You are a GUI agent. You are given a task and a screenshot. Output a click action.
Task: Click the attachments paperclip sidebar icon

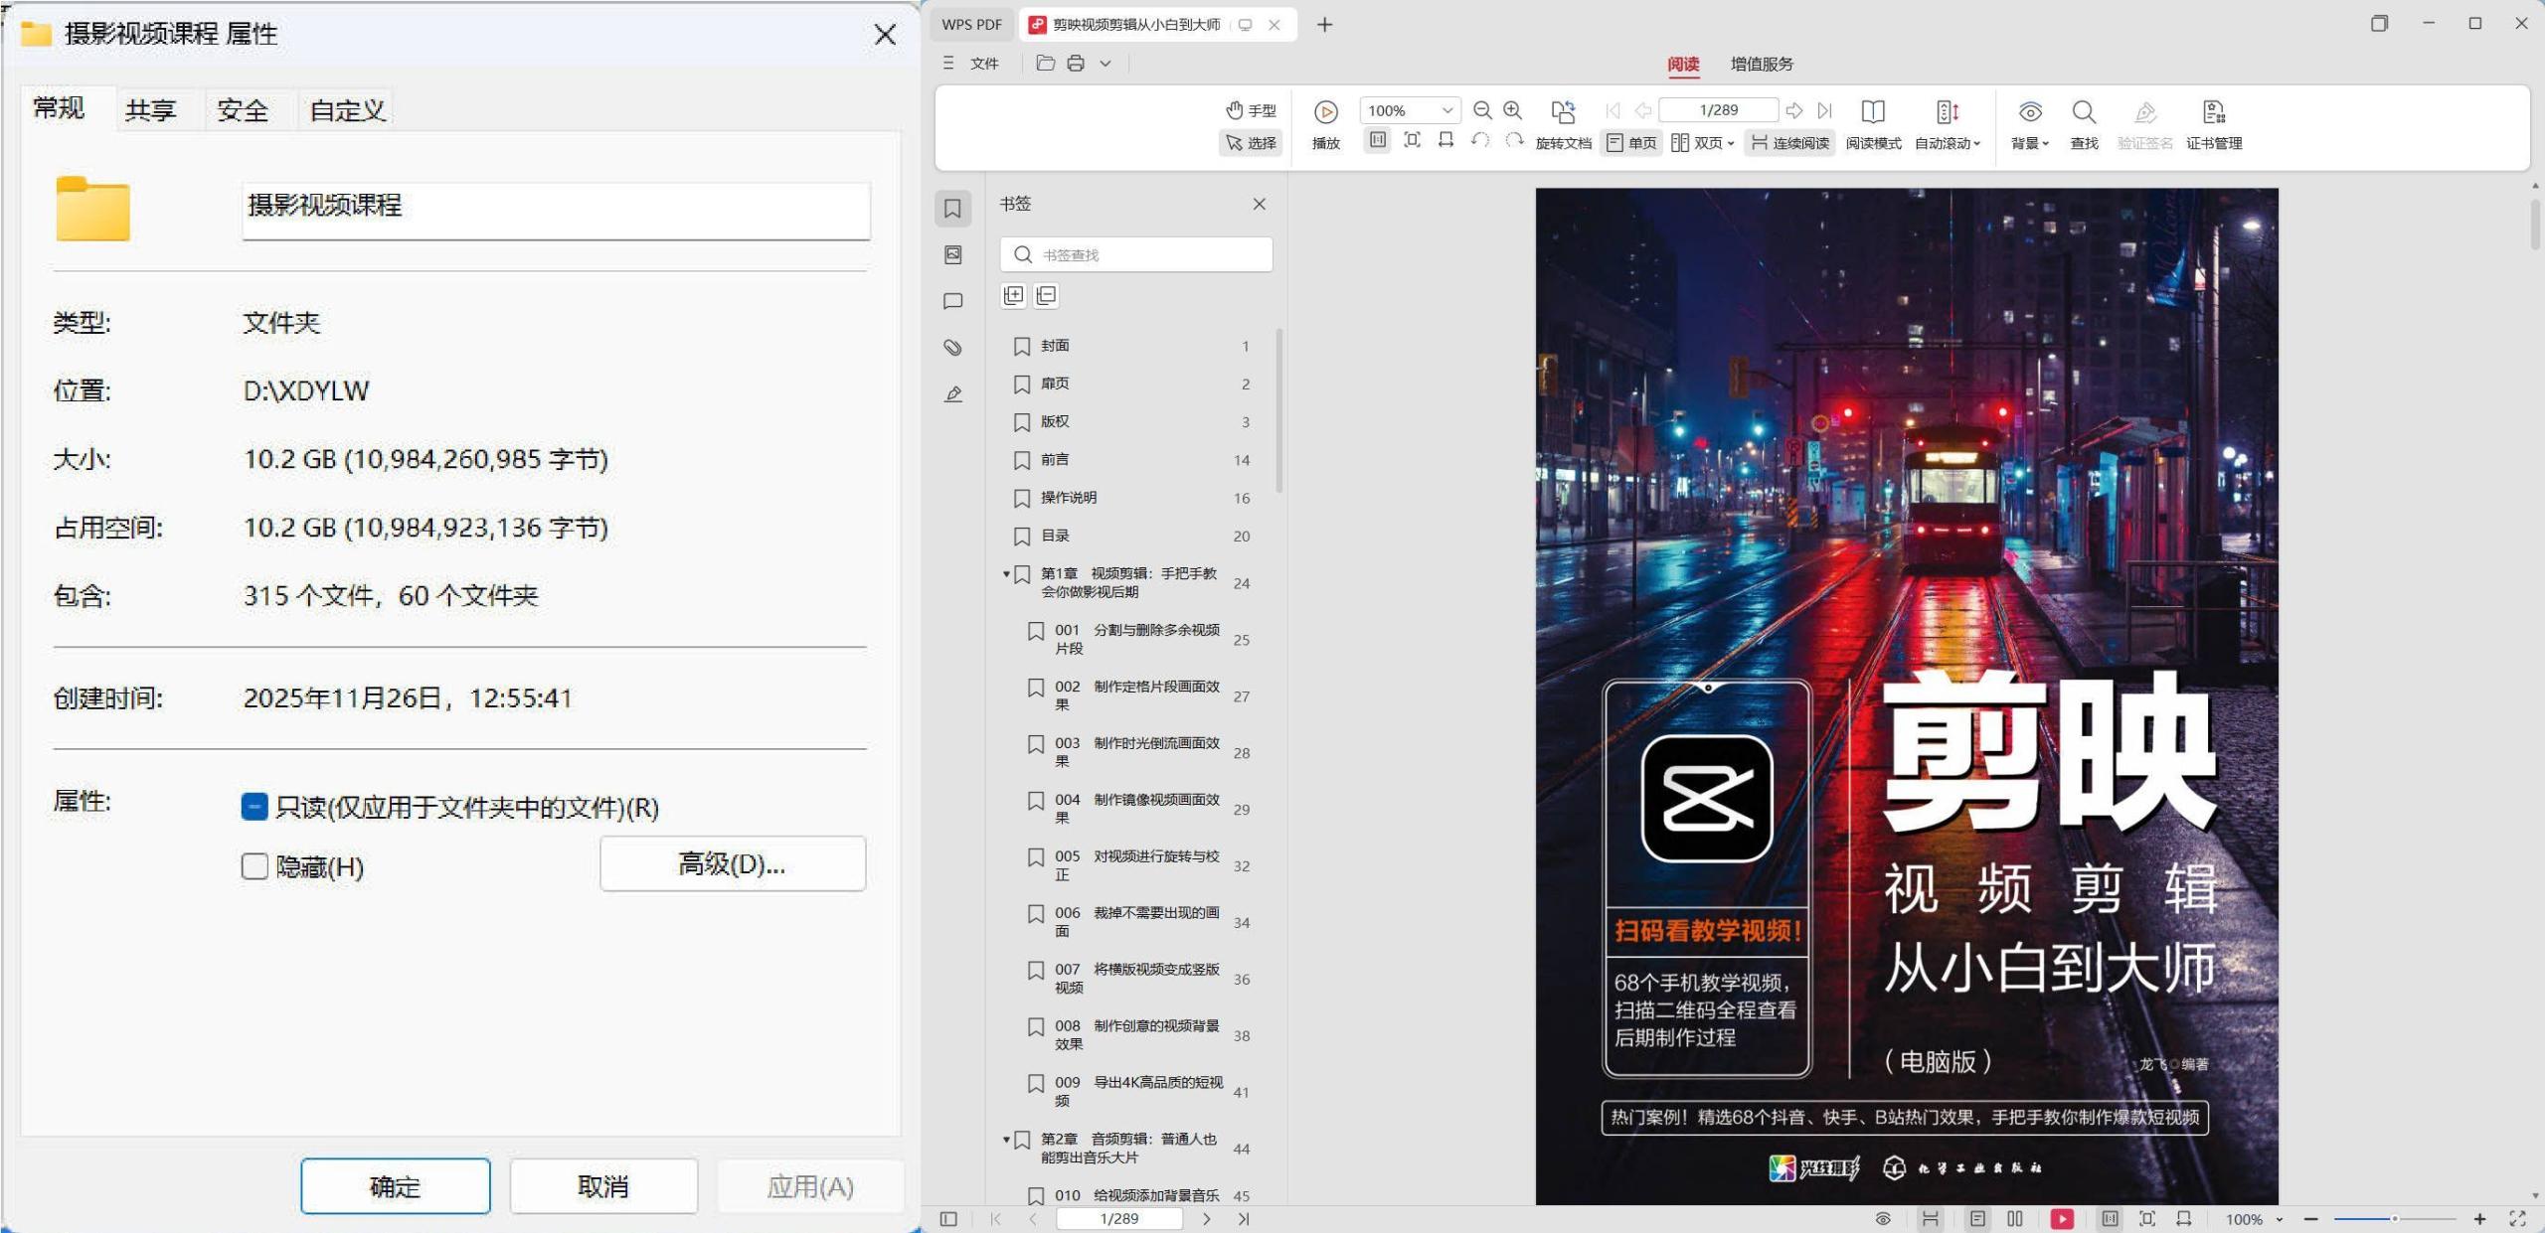point(952,347)
